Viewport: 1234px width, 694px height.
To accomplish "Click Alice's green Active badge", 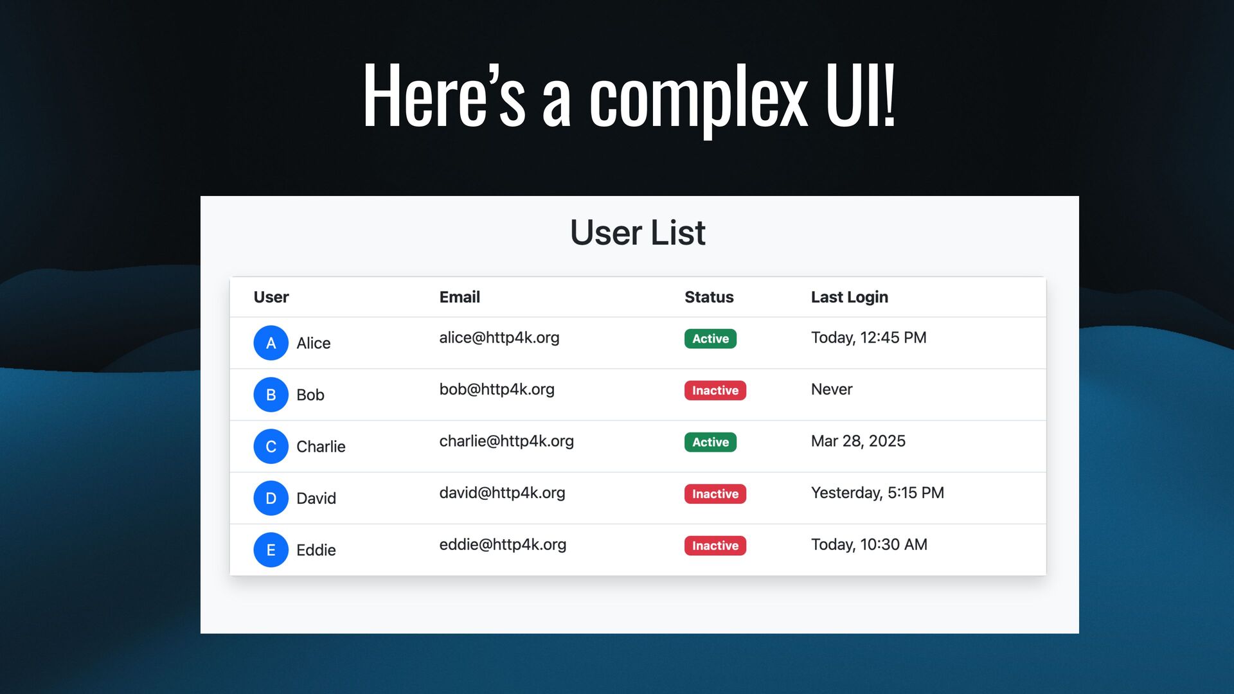I will pyautogui.click(x=710, y=339).
